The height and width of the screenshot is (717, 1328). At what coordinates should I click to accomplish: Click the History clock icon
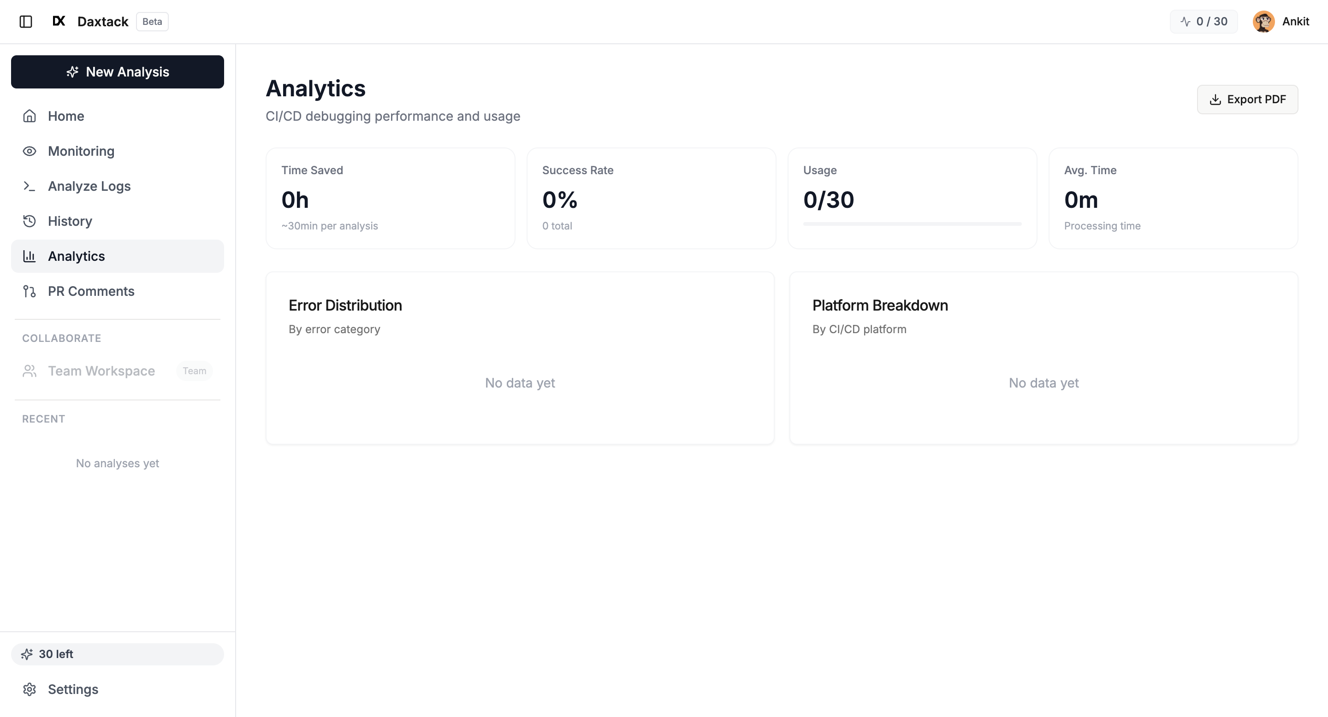30,221
